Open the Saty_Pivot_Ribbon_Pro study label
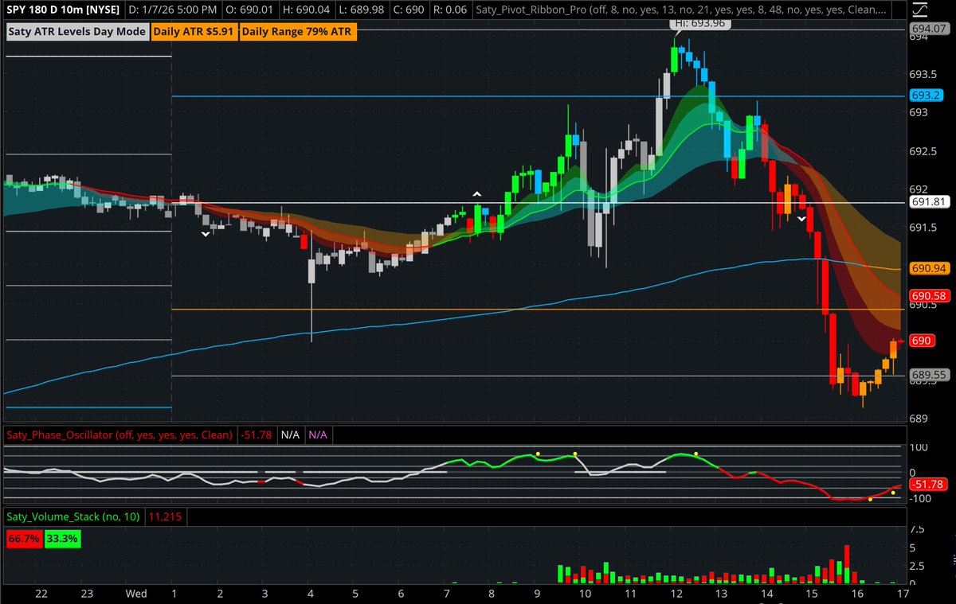The image size is (956, 604). tap(681, 10)
